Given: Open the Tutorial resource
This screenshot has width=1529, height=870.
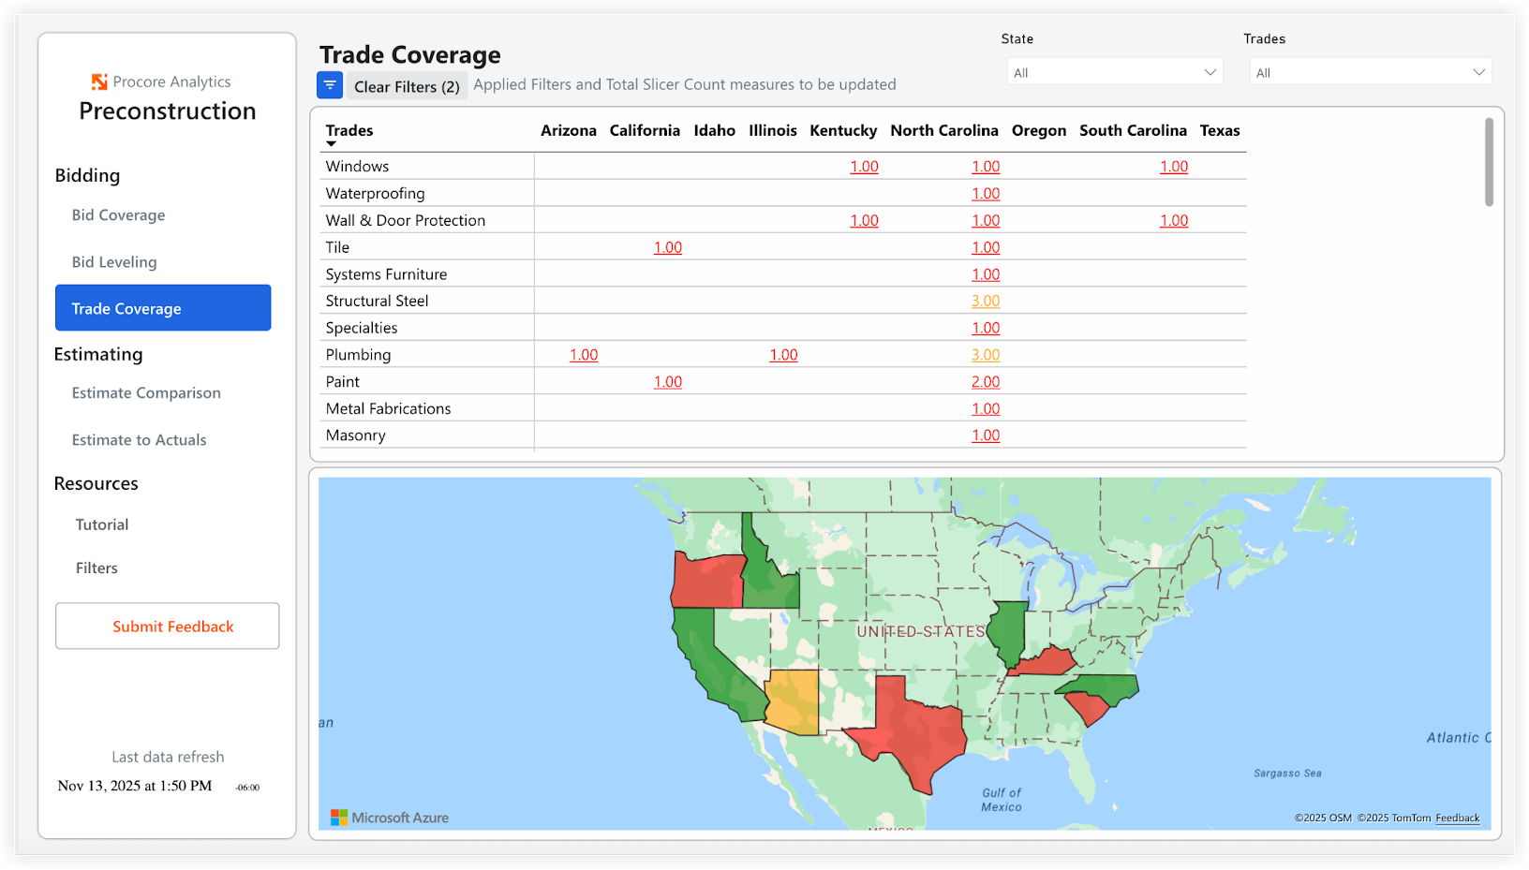Looking at the screenshot, I should coord(101,524).
